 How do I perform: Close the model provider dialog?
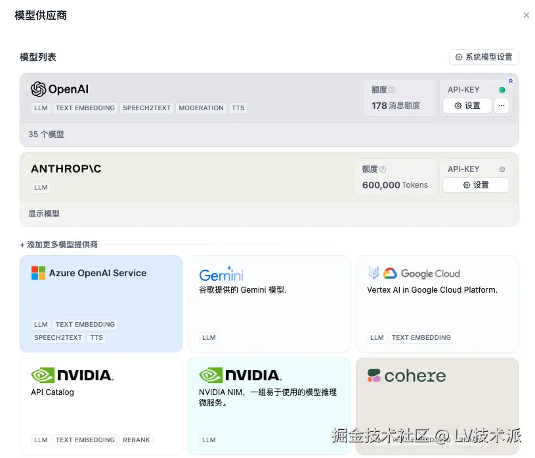(x=526, y=15)
